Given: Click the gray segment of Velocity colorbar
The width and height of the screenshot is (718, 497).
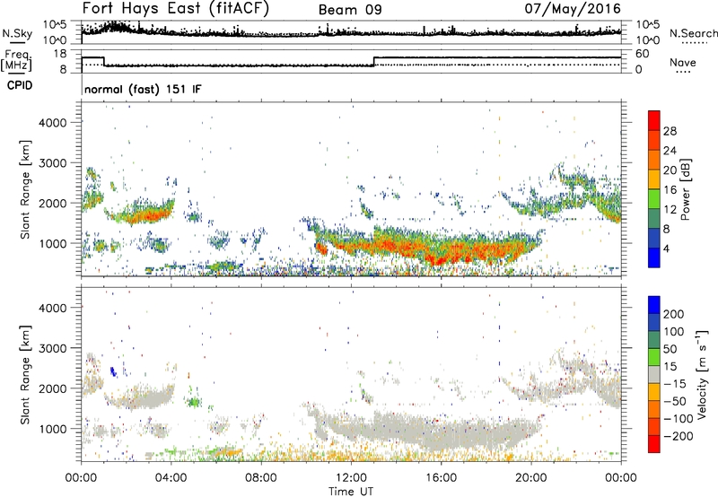Looking at the screenshot, I should (654, 374).
